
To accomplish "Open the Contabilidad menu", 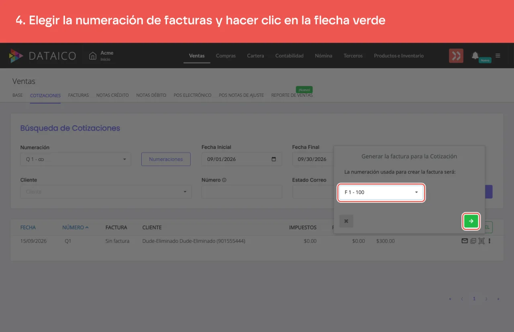I will point(290,56).
